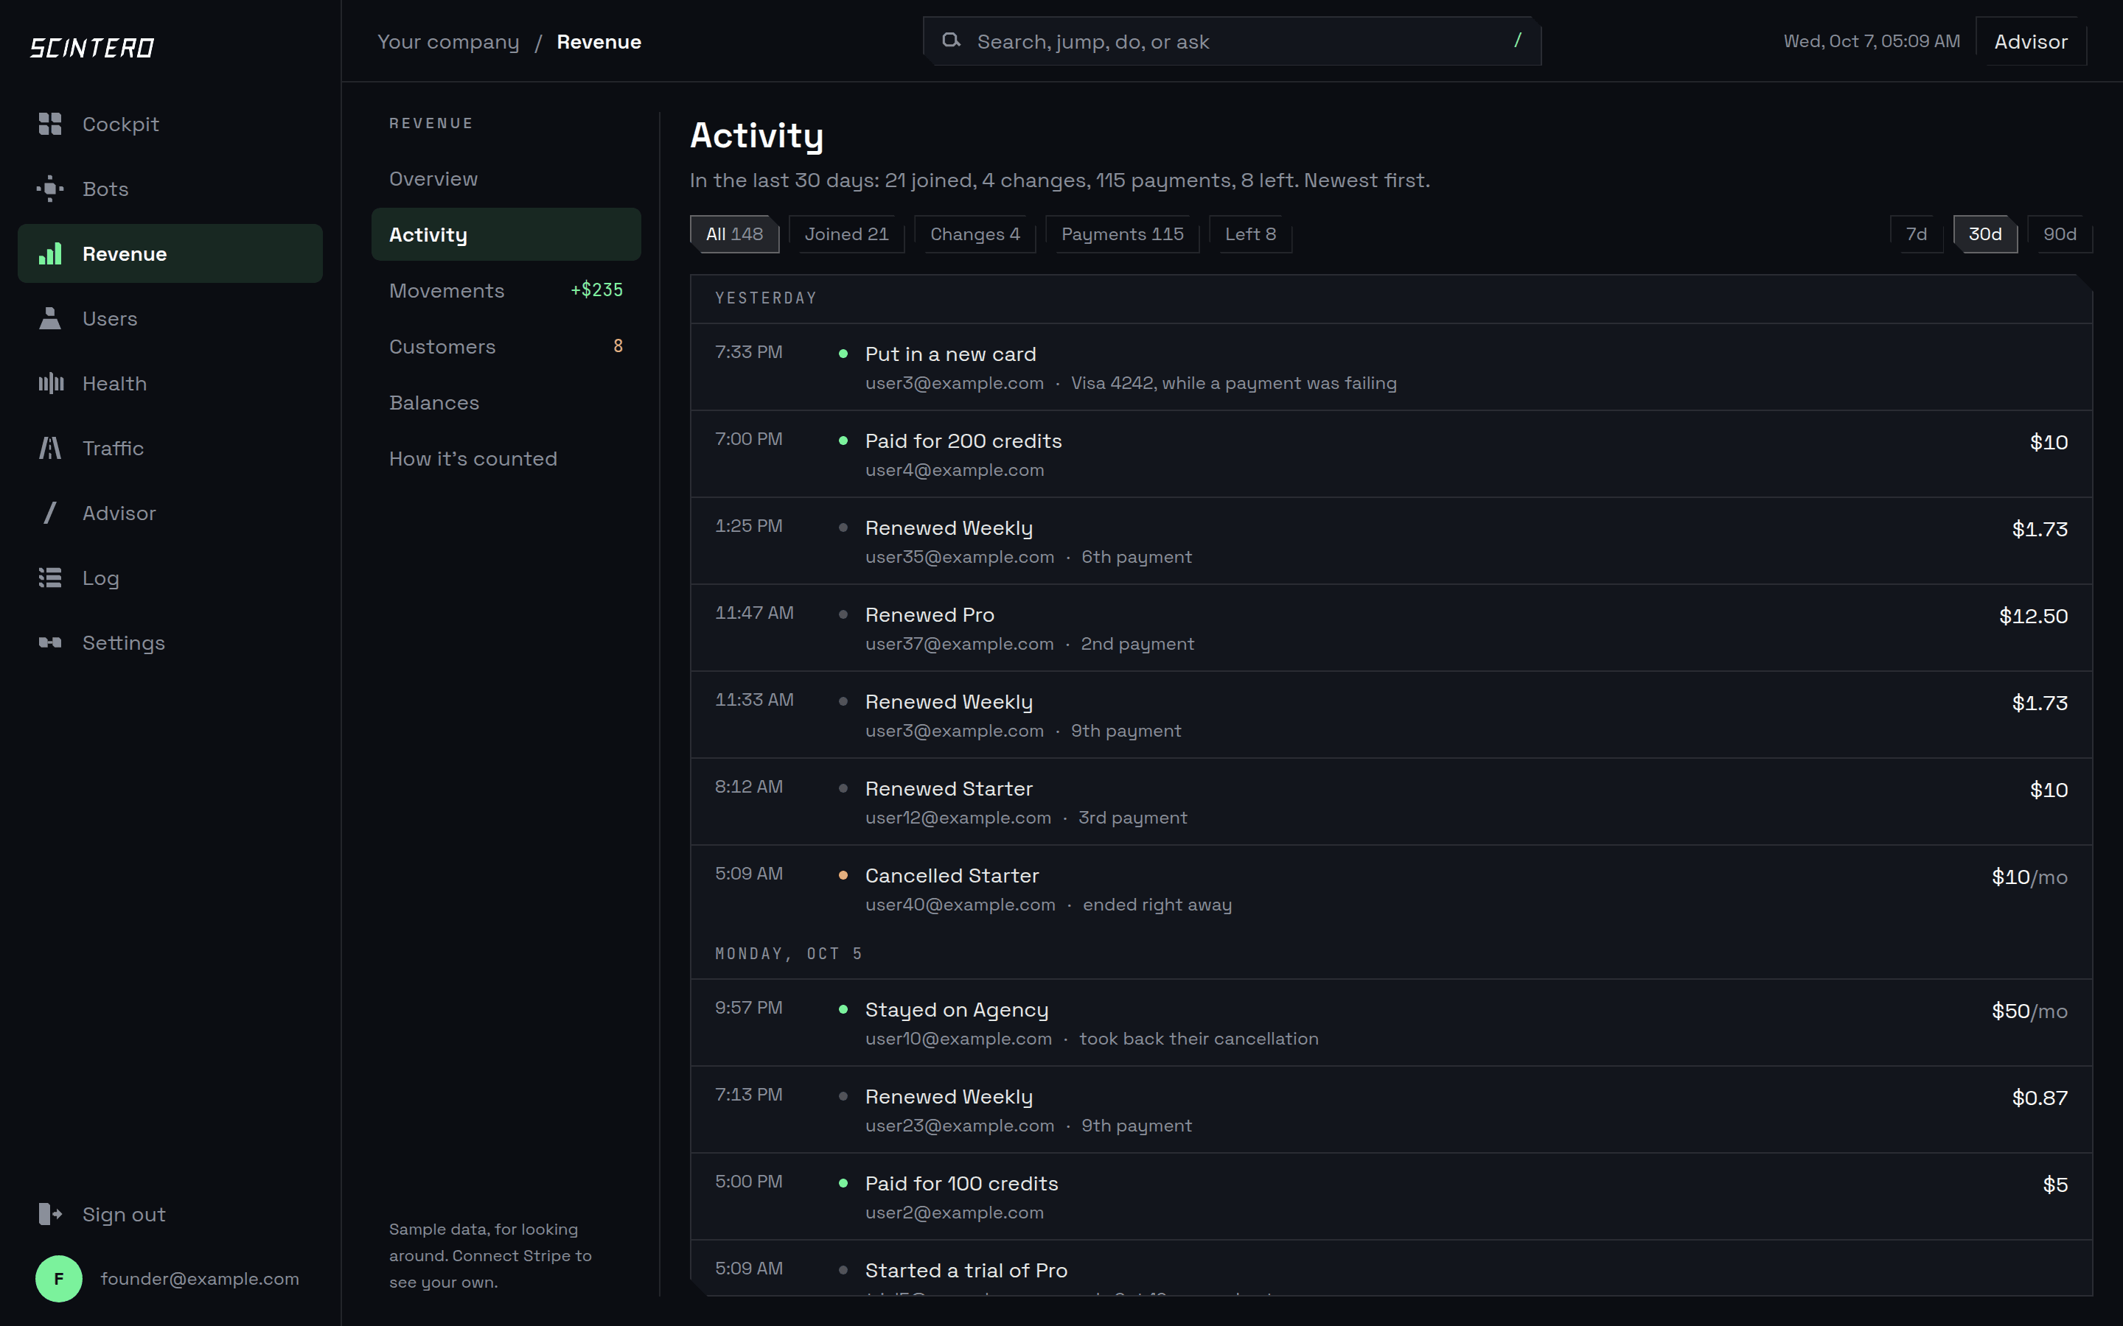Open the Overview section
This screenshot has width=2123, height=1326.
(x=506, y=179)
